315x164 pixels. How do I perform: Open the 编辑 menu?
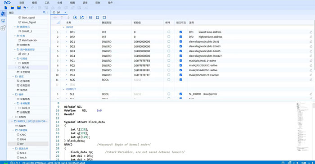[x=34, y=3]
